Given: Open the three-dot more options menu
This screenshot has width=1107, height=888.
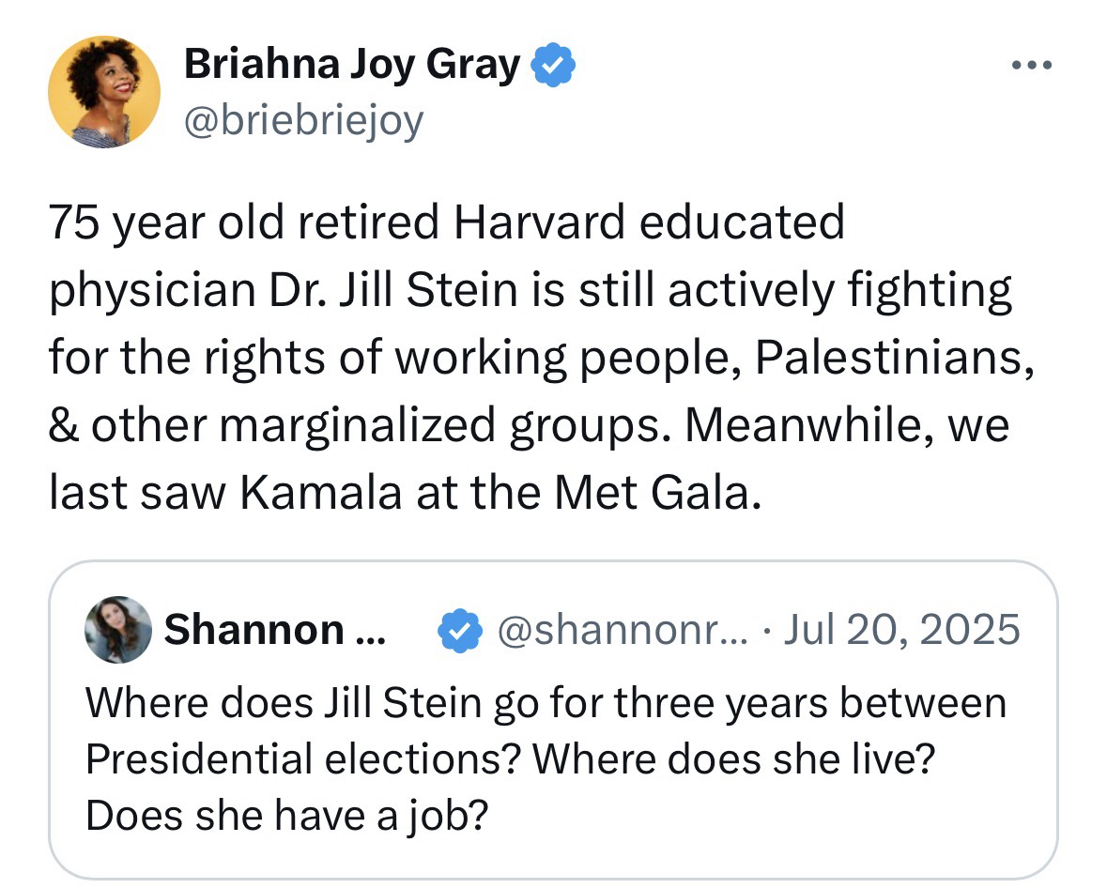Looking at the screenshot, I should [x=1033, y=66].
